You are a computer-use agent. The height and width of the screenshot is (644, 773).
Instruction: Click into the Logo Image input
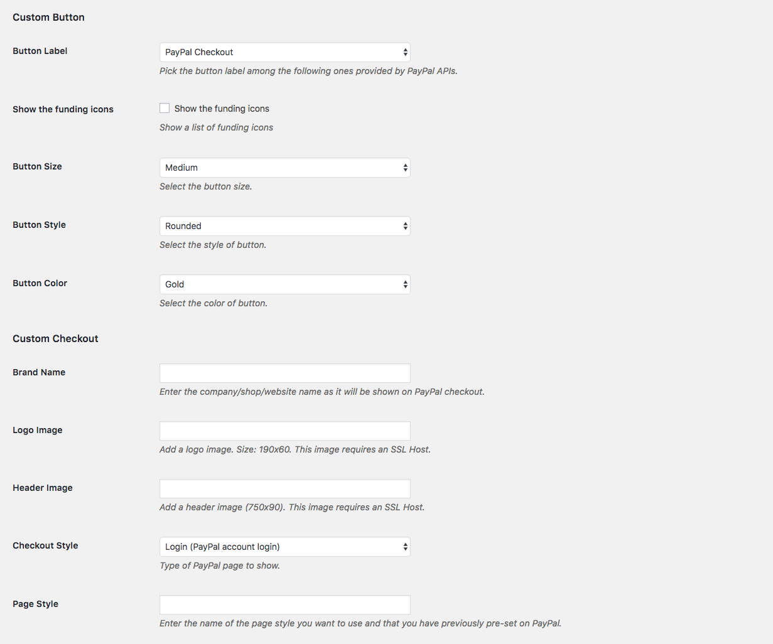284,431
